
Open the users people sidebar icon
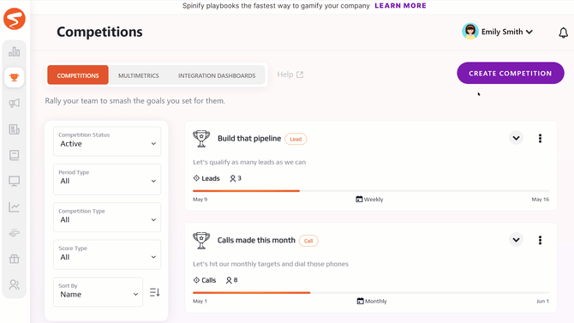click(15, 284)
